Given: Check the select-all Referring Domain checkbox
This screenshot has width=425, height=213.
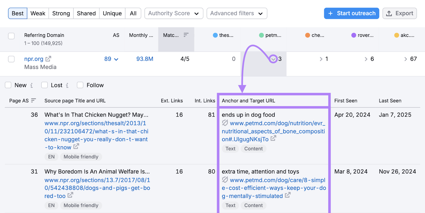Looking at the screenshot, I should [11, 36].
